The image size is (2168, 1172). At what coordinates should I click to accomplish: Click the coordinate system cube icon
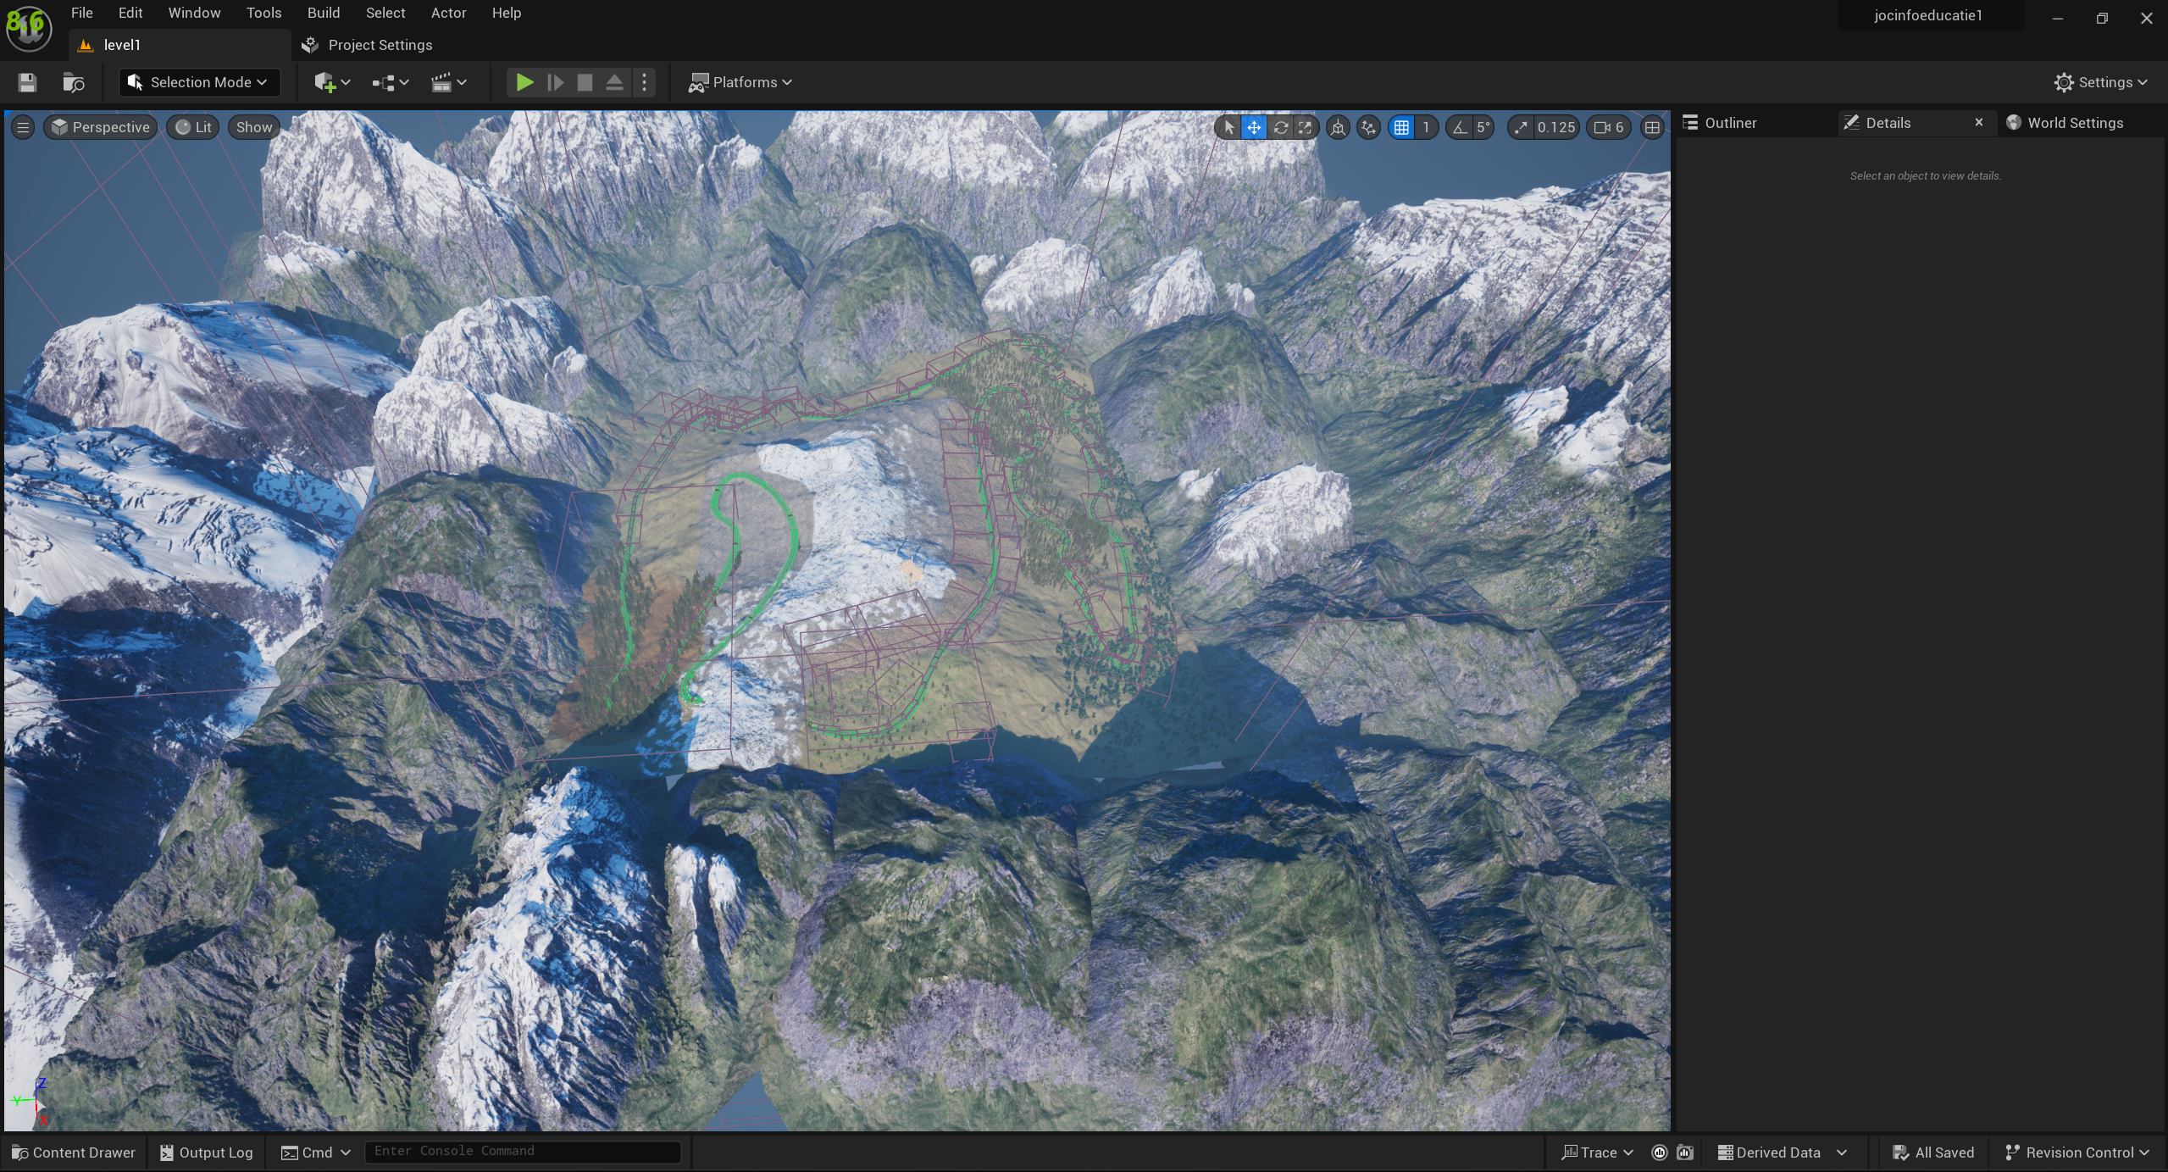1338,127
